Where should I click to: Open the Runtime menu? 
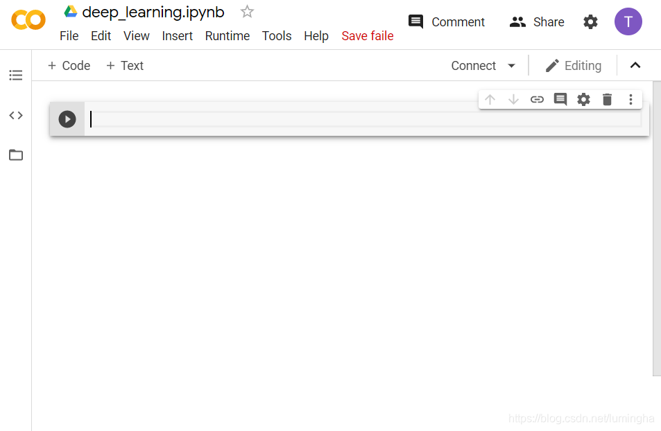click(228, 36)
